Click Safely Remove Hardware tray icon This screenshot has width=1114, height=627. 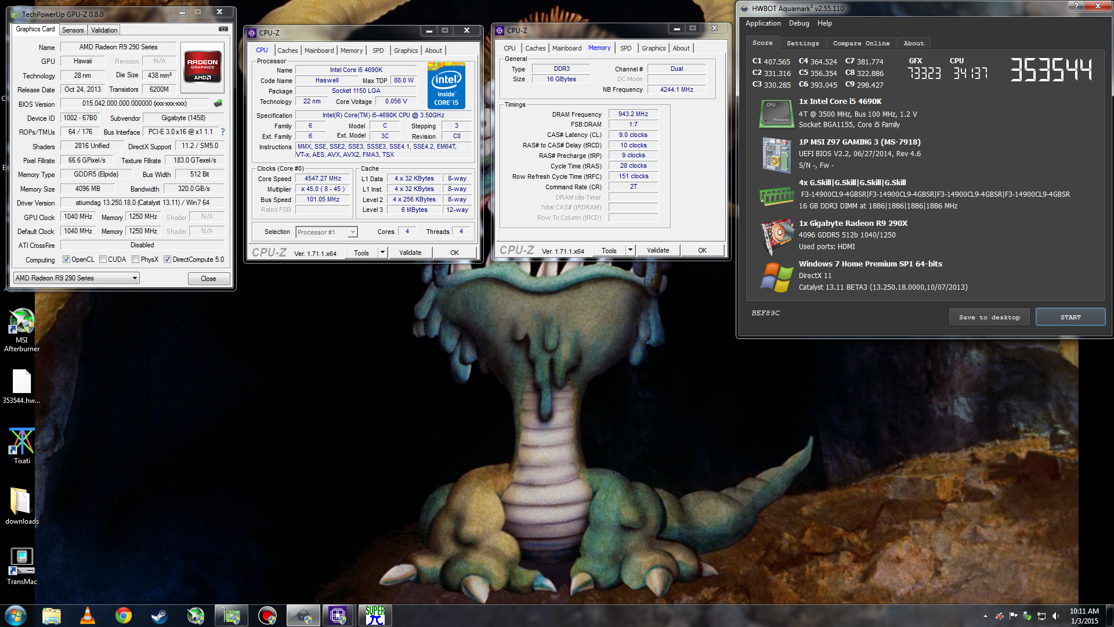pos(1028,616)
